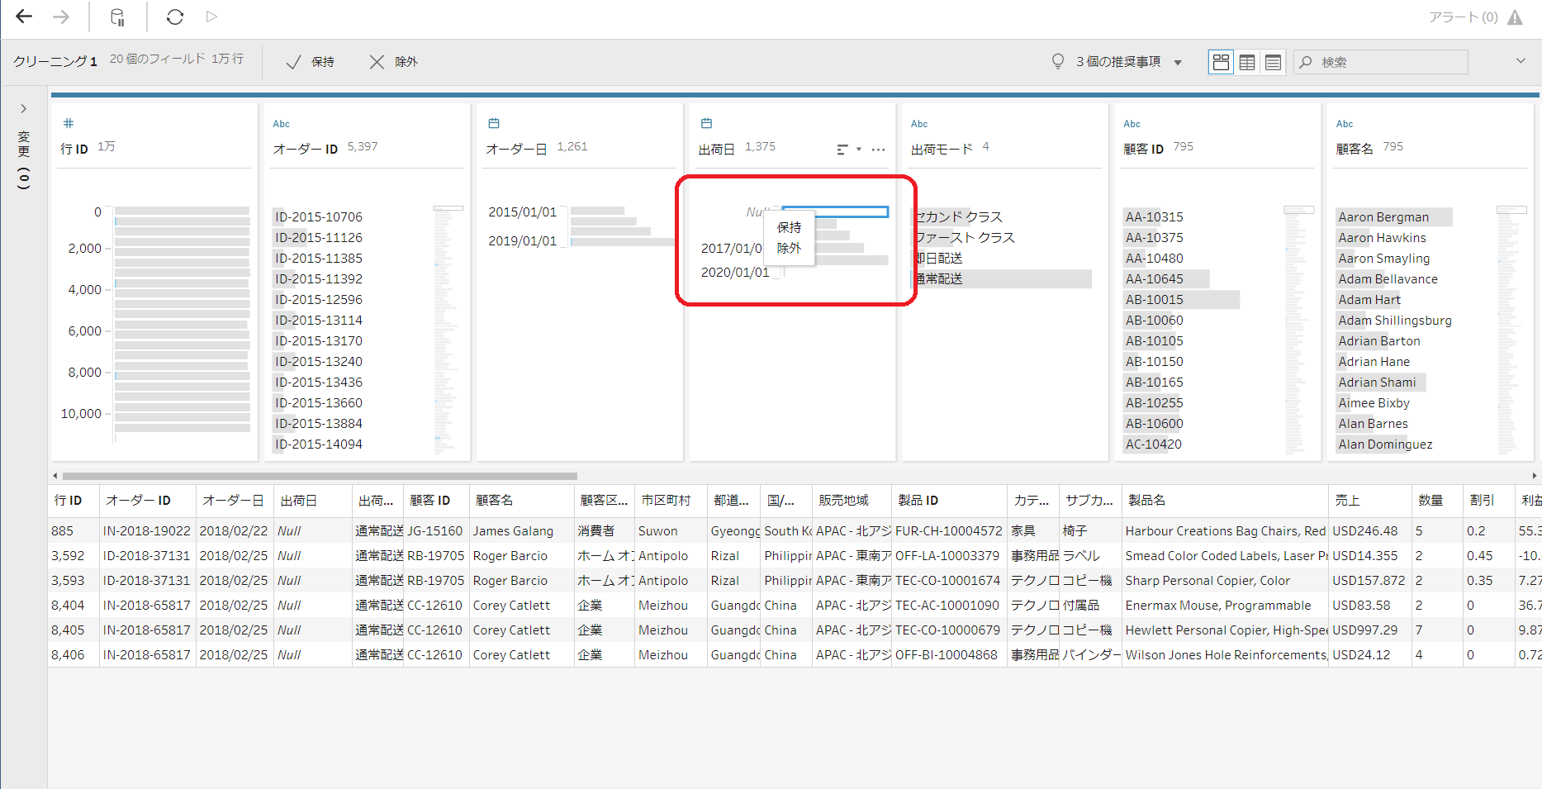Viewport: 1542px width, 789px height.
Task: Switch to the data grid view
Action: pos(1246,61)
